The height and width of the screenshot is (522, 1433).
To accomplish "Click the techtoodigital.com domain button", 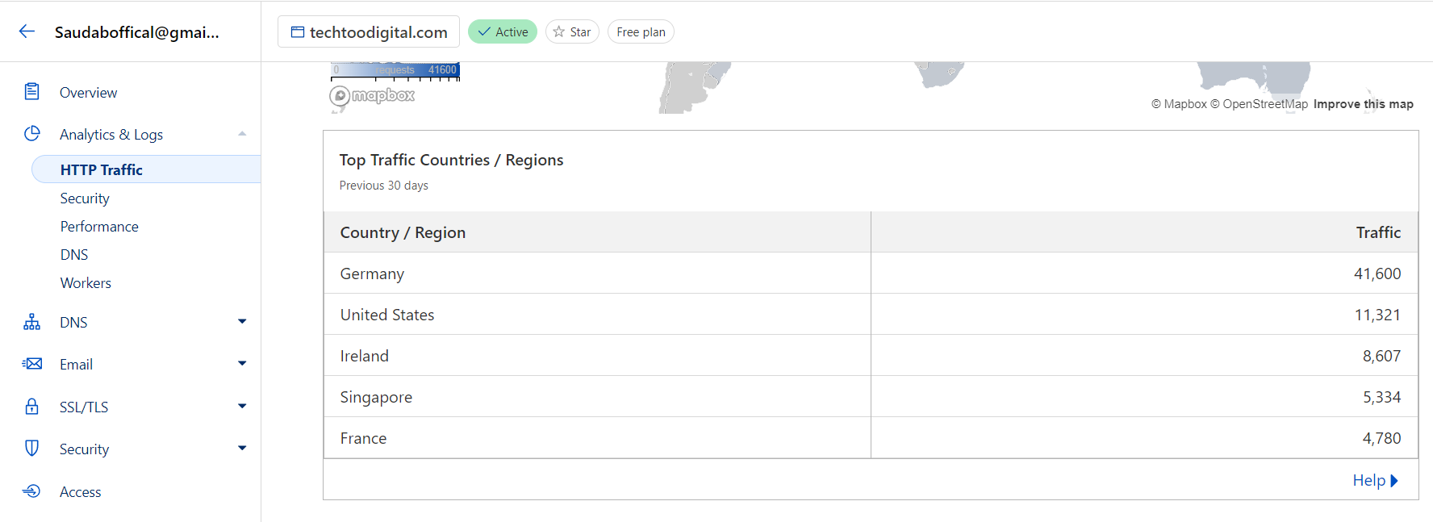I will click(369, 32).
